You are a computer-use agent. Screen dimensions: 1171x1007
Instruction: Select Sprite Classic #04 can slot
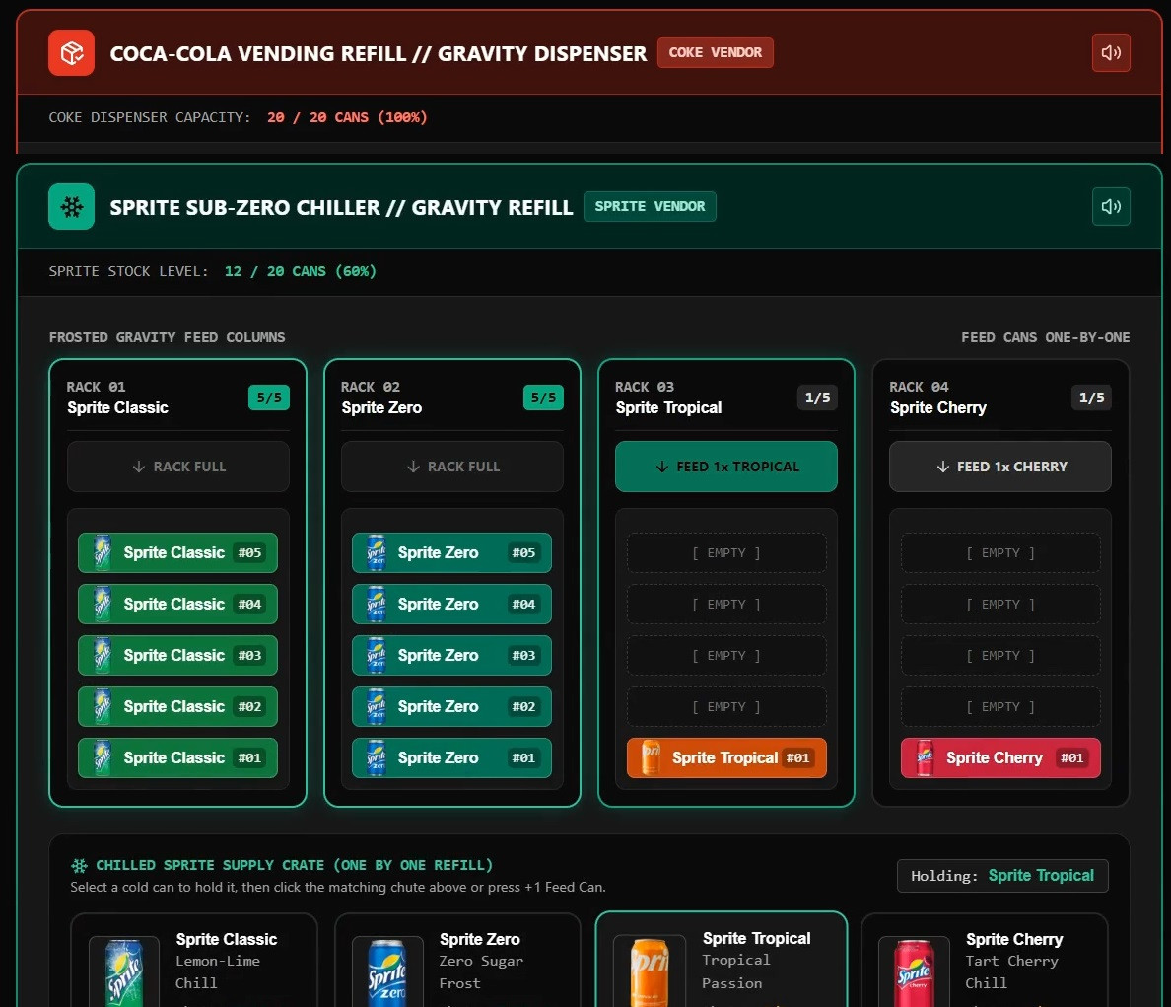click(x=177, y=604)
